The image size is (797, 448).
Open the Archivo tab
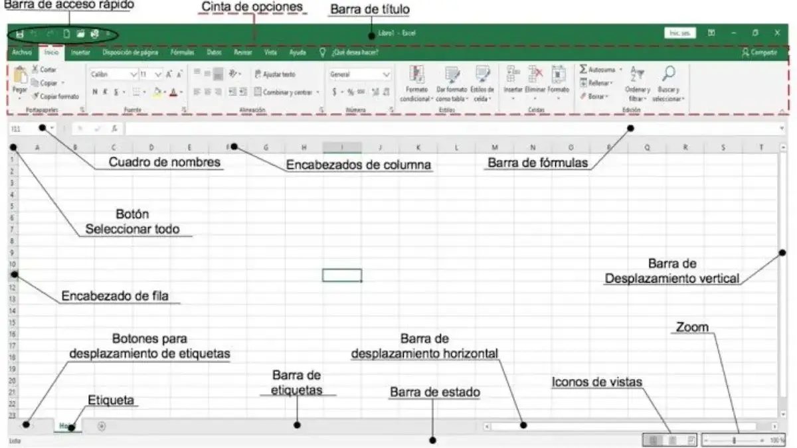[x=22, y=52]
